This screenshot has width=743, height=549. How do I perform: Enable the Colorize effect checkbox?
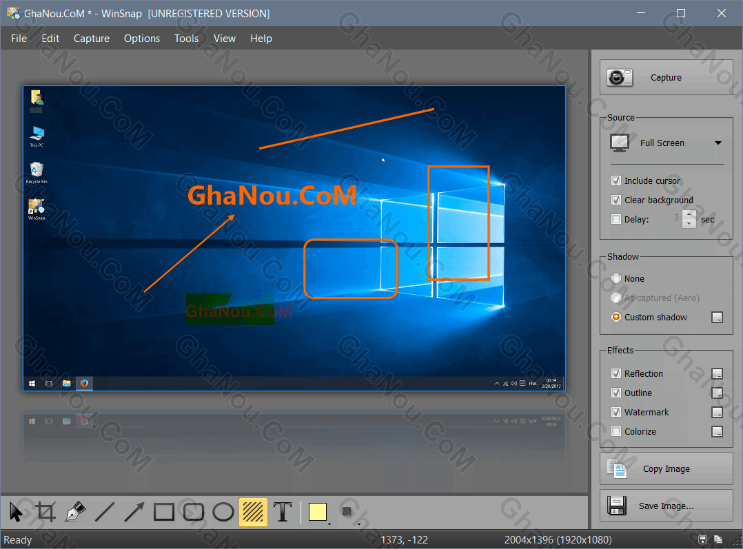point(616,431)
